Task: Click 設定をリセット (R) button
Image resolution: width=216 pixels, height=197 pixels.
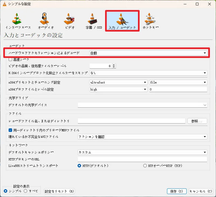Action: (x=59, y=191)
